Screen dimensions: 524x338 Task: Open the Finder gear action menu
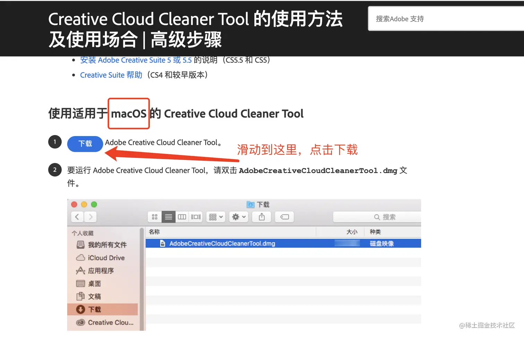239,217
